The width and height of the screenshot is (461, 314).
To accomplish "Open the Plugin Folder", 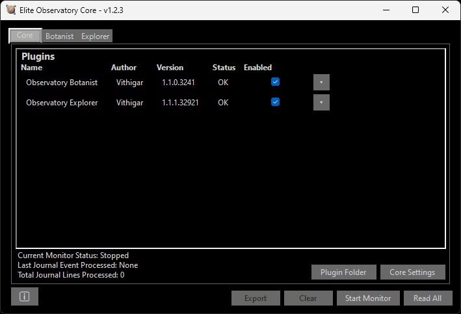I will [x=343, y=272].
